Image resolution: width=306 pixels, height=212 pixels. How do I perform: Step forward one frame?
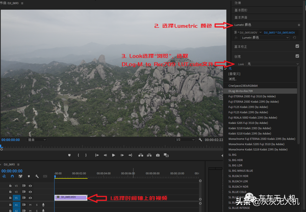pyautogui.click(x=122, y=155)
